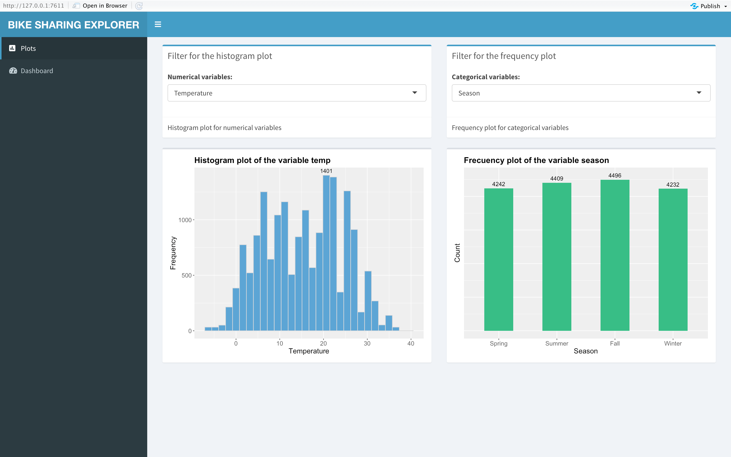Click the Filter for the histogram plot heading

[x=220, y=56]
